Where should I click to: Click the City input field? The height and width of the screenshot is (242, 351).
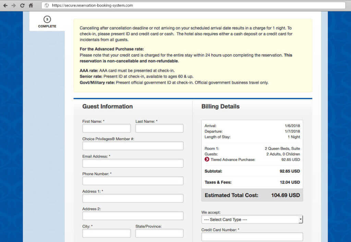coord(107,233)
